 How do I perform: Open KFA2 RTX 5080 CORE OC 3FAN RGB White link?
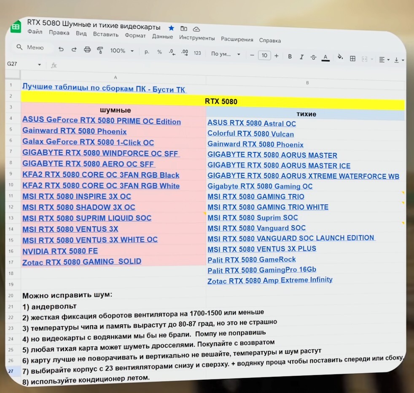101,186
